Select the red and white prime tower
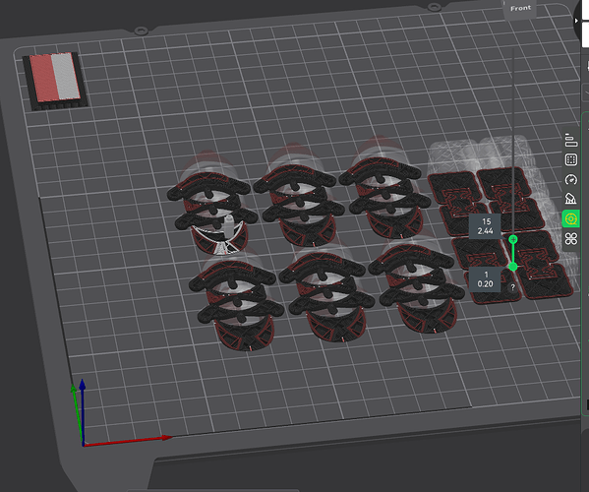589x492 pixels. [x=55, y=80]
